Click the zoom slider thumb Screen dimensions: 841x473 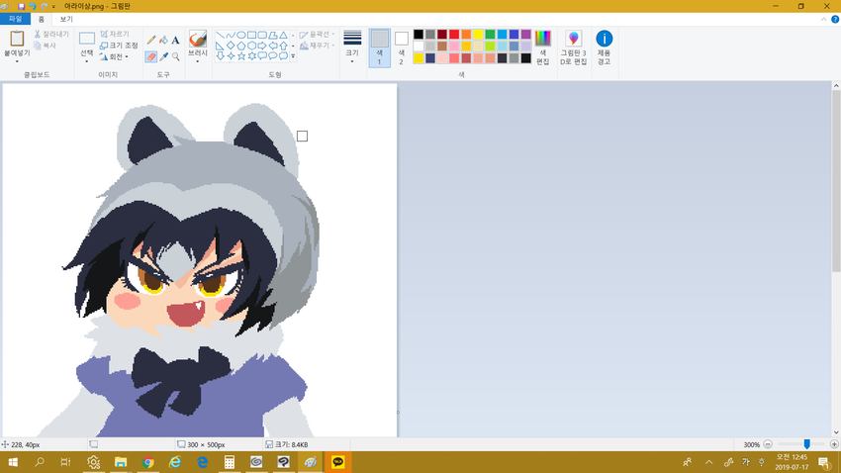tap(806, 444)
